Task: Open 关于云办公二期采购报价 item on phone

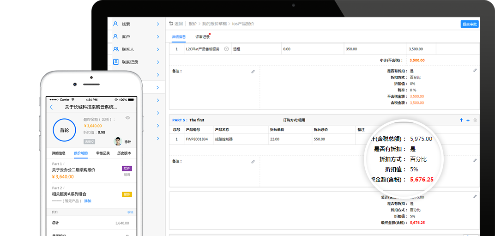Action: click(x=73, y=170)
